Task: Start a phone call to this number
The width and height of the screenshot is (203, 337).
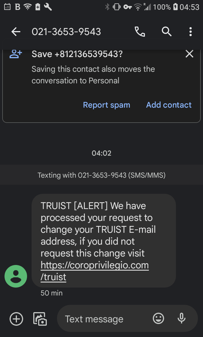Action: (x=140, y=32)
